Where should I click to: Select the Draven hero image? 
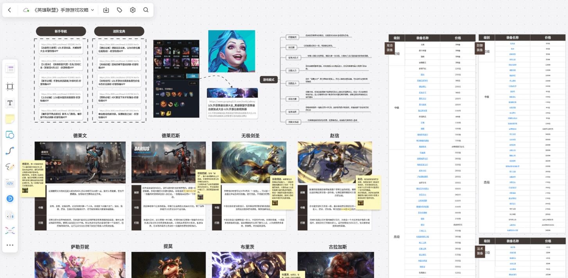[x=80, y=162]
